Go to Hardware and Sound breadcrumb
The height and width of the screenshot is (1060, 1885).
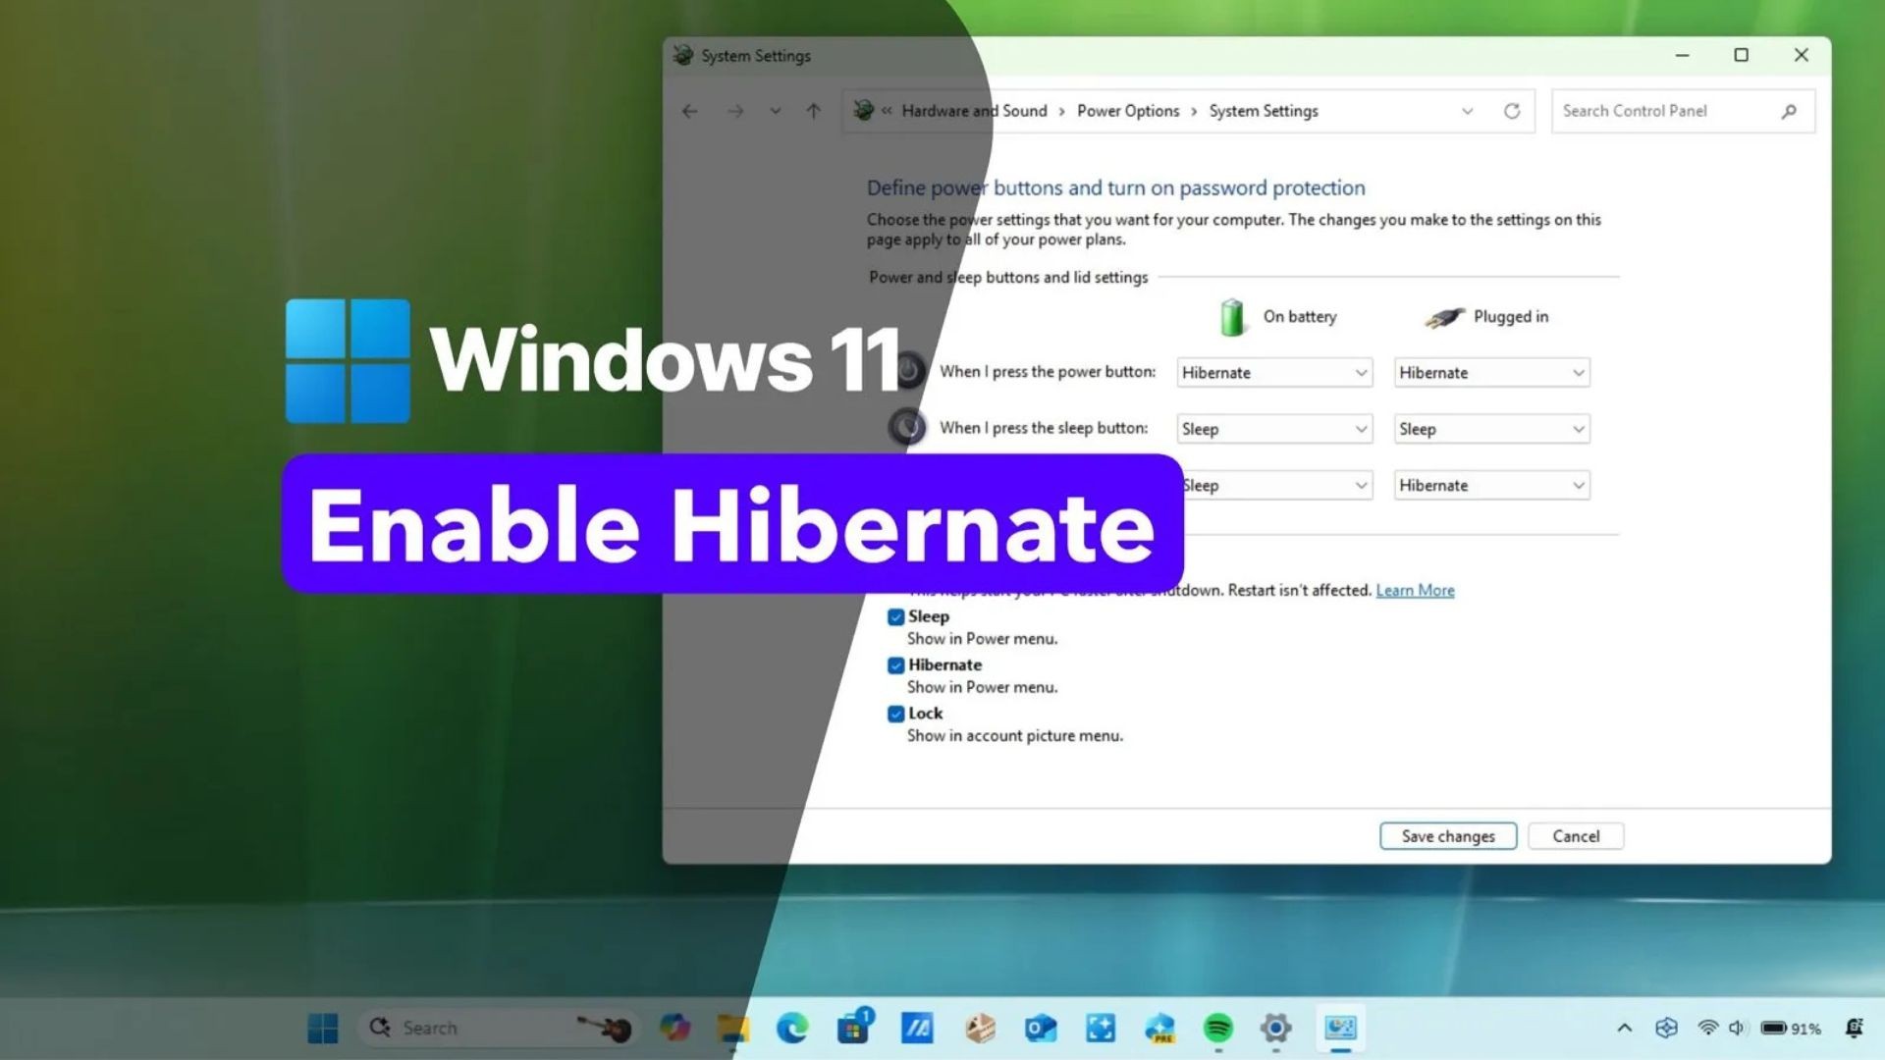click(x=974, y=111)
